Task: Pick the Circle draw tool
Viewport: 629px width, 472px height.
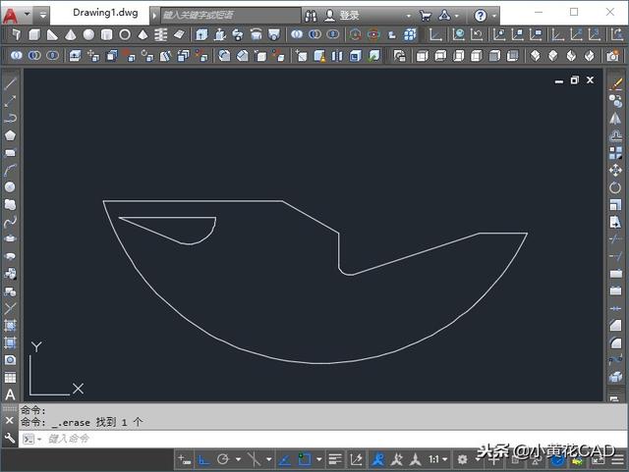Action: coord(11,187)
